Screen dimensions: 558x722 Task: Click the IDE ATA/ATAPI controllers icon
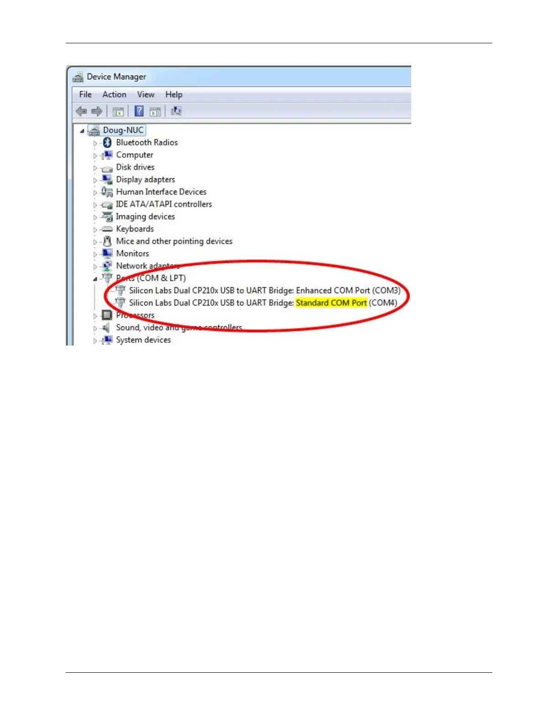point(107,205)
